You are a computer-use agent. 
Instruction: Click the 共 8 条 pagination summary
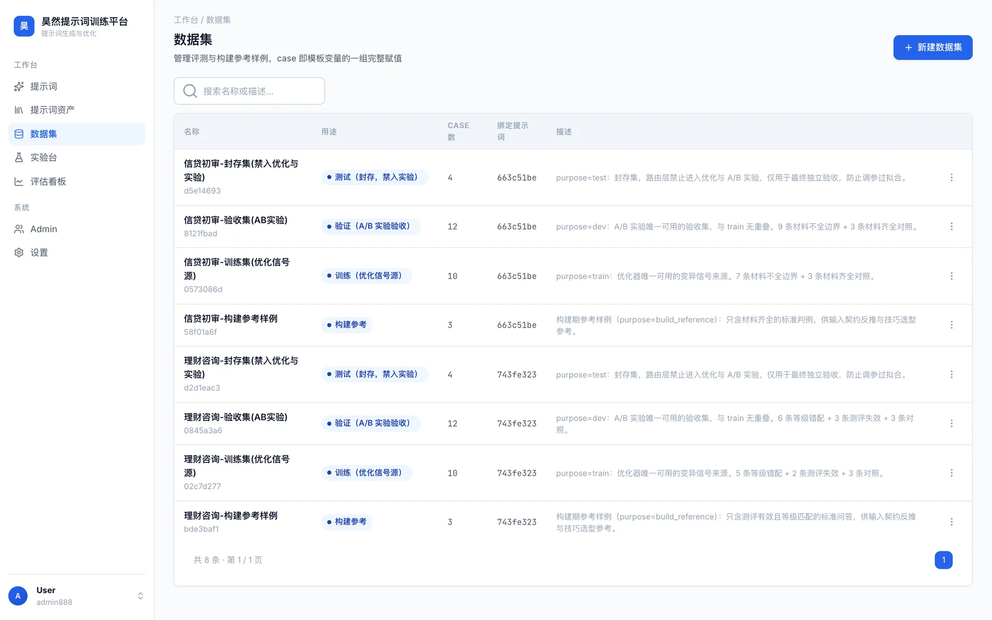coord(228,560)
